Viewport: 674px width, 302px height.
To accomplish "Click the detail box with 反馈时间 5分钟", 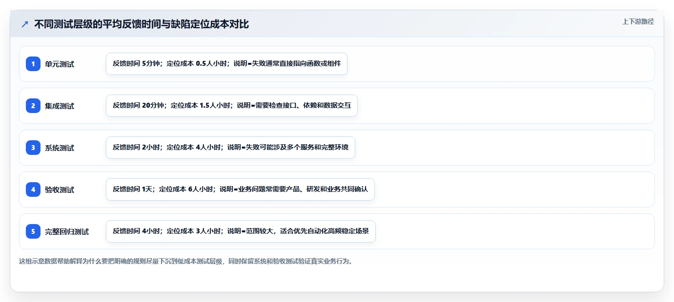I will (x=226, y=64).
